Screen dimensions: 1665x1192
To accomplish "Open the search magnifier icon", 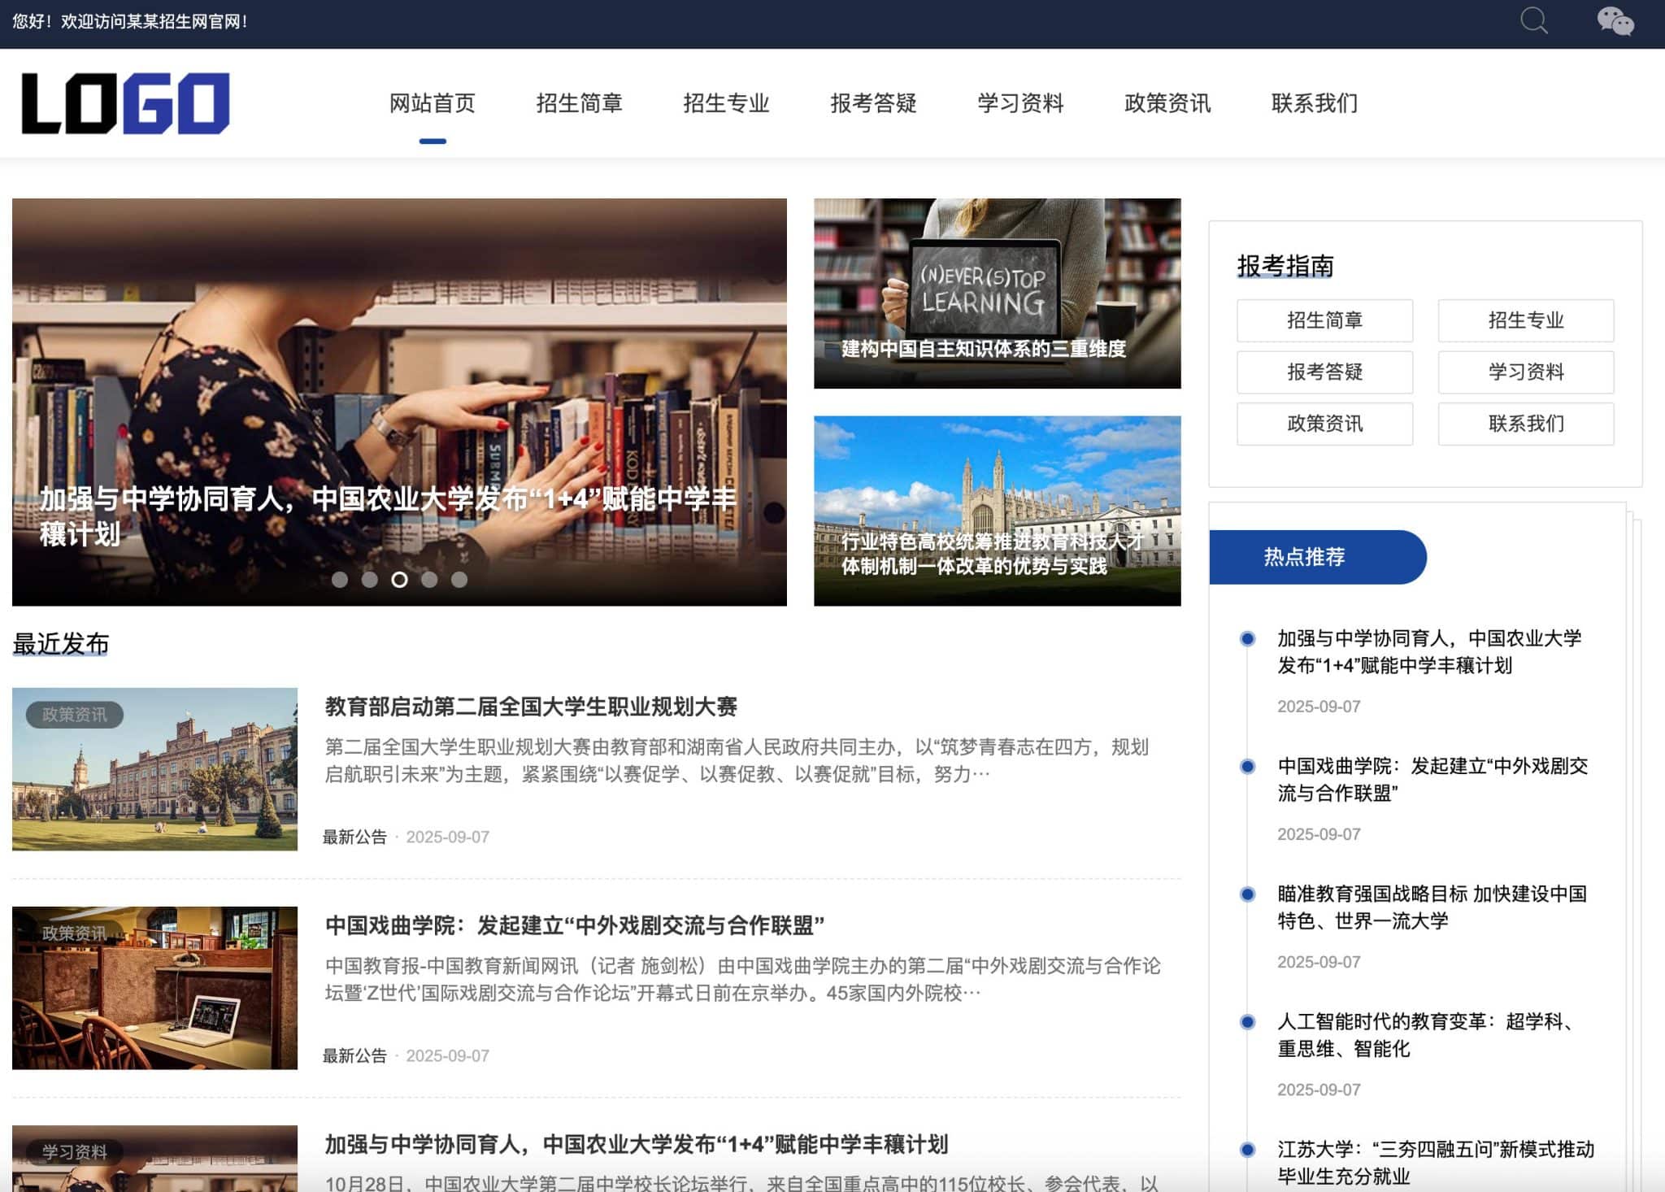I will pos(1534,20).
